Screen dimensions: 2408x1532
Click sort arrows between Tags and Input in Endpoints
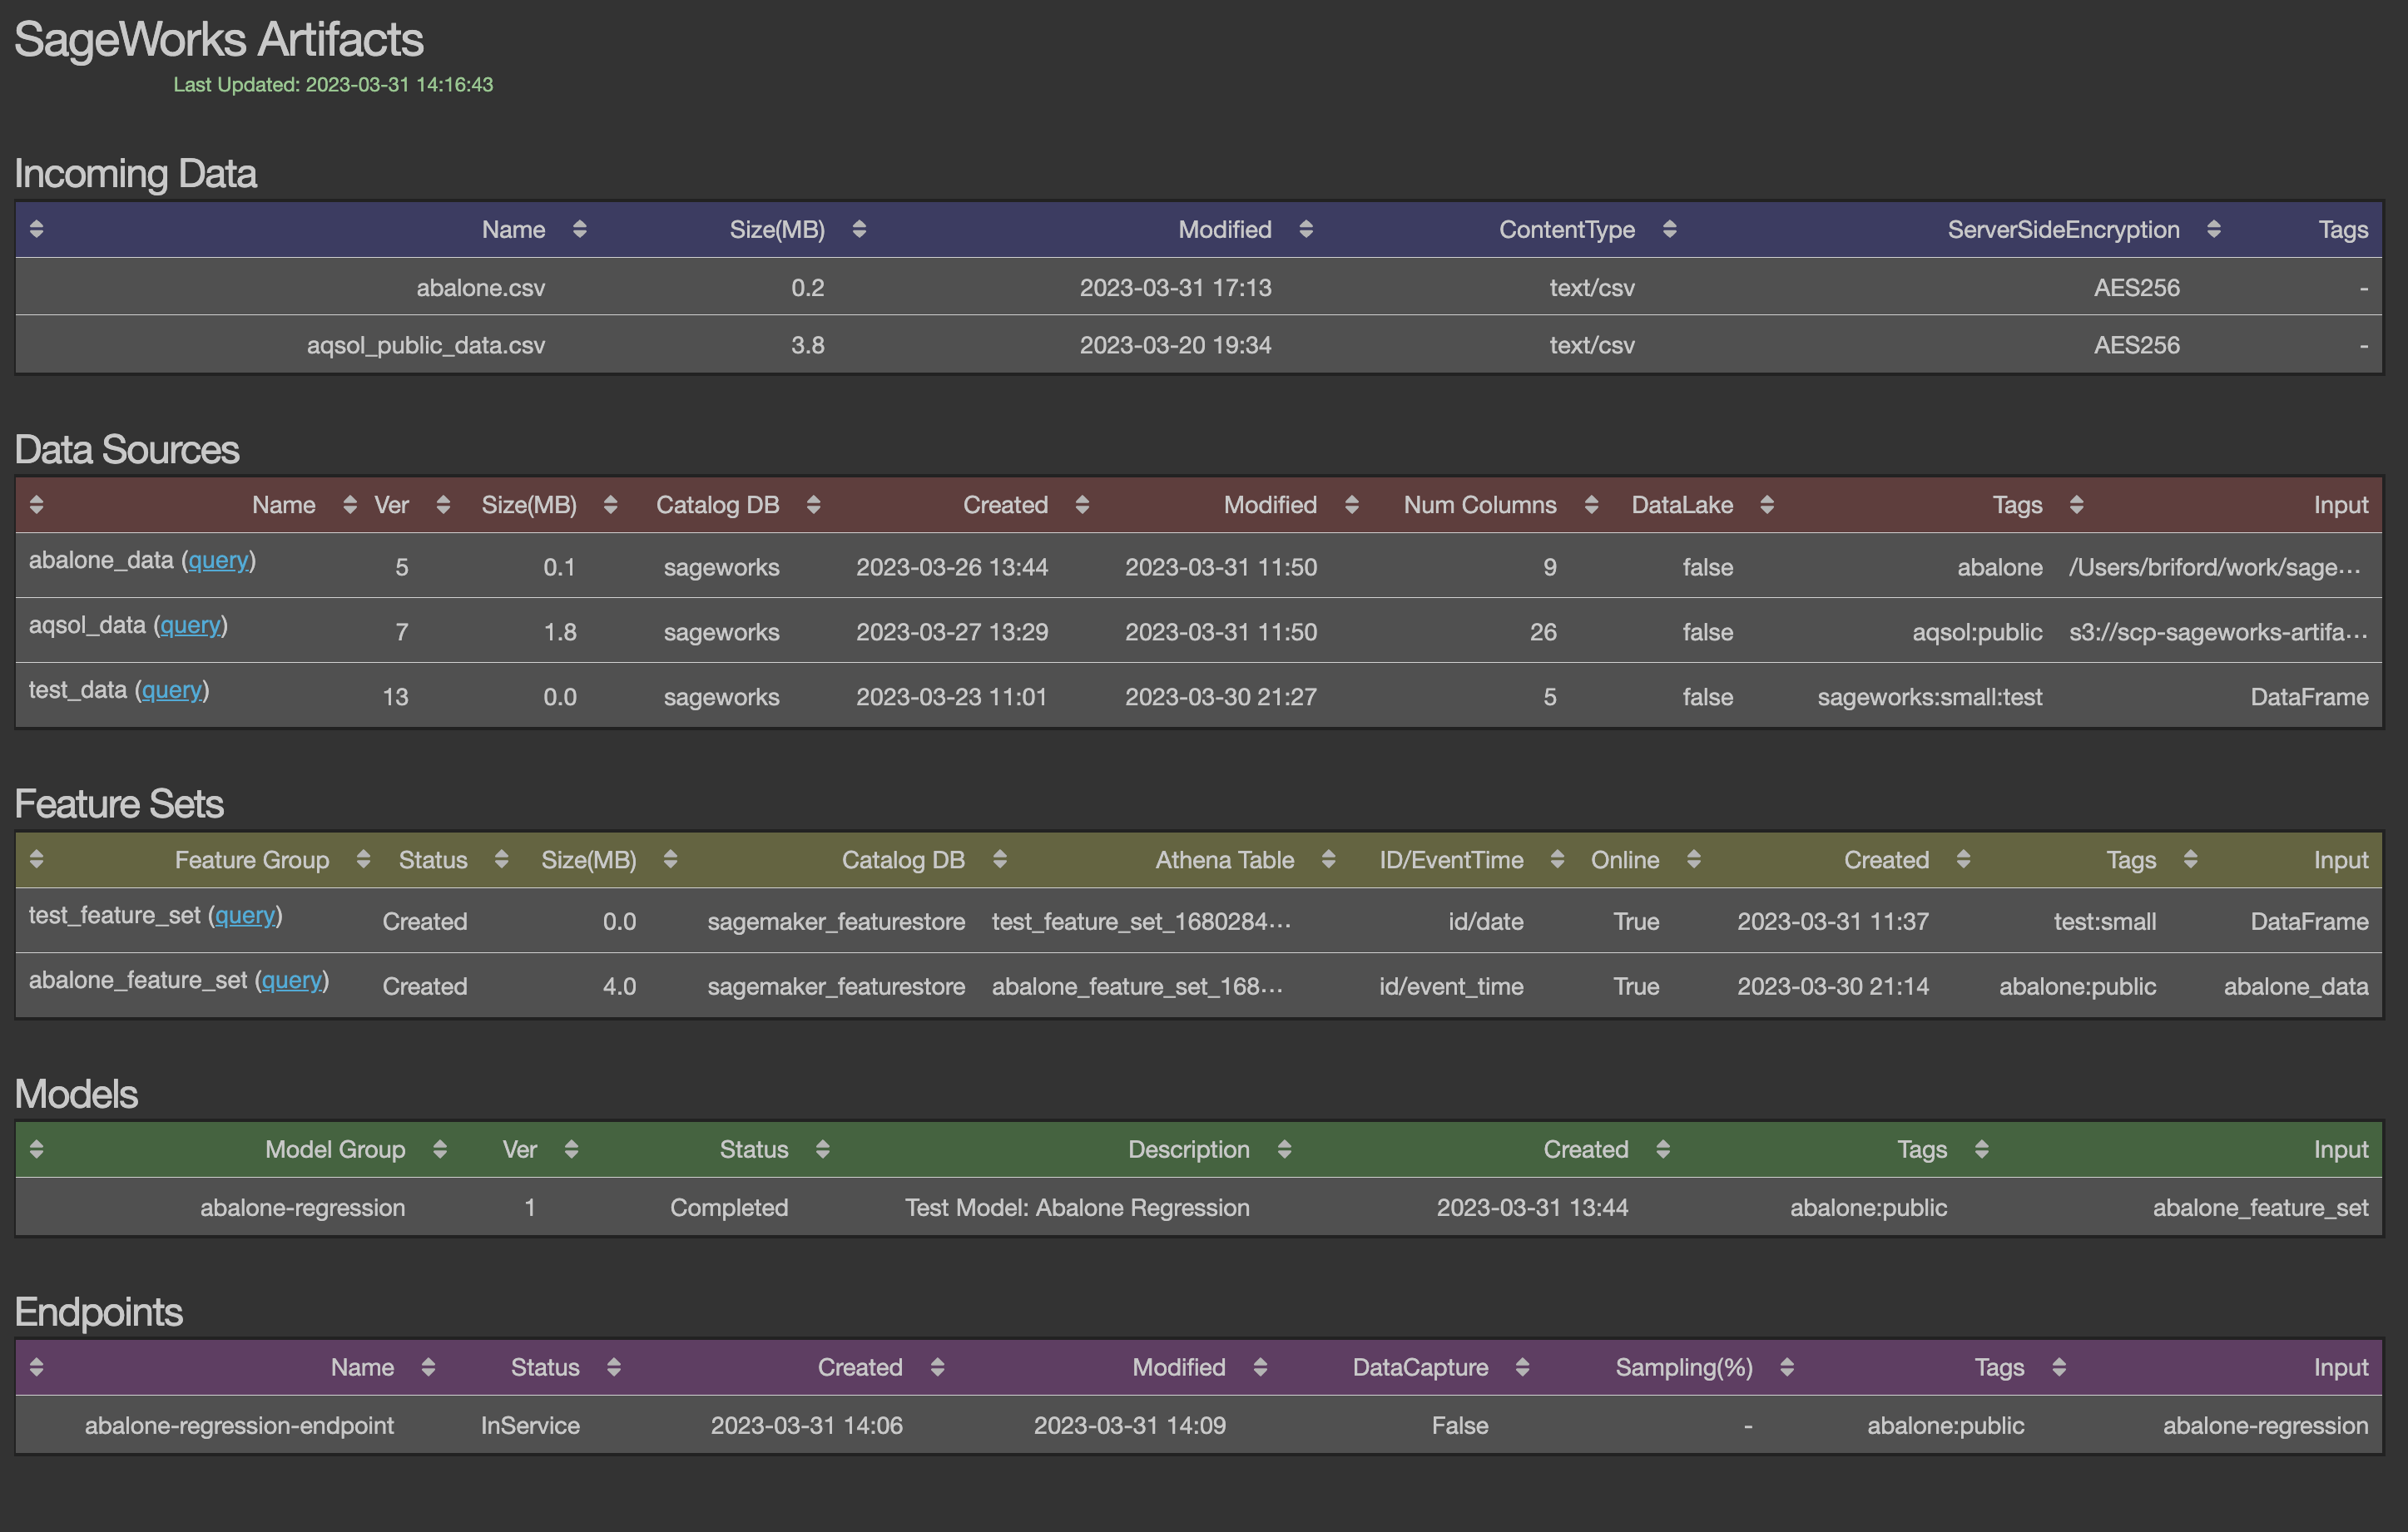click(2059, 1367)
